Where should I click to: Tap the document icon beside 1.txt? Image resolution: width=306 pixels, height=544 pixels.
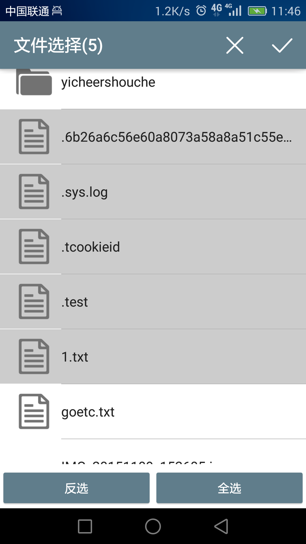click(34, 356)
